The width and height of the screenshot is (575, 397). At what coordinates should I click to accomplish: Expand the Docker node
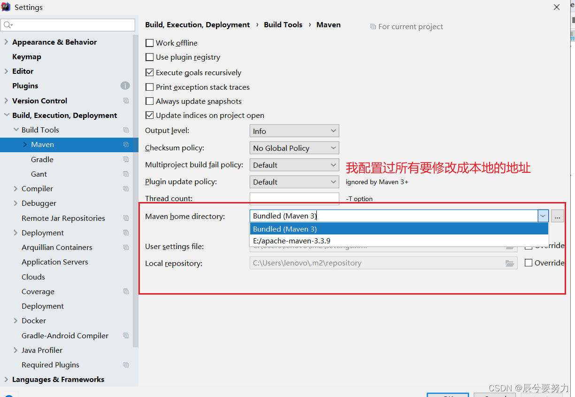point(15,320)
